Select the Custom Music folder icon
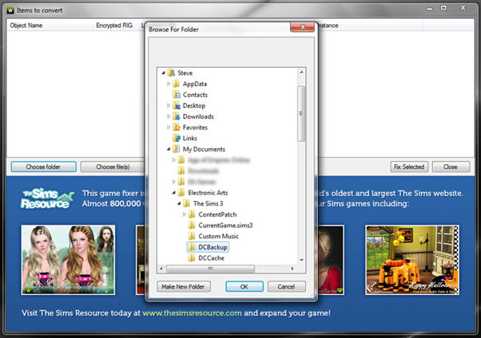 tap(192, 237)
